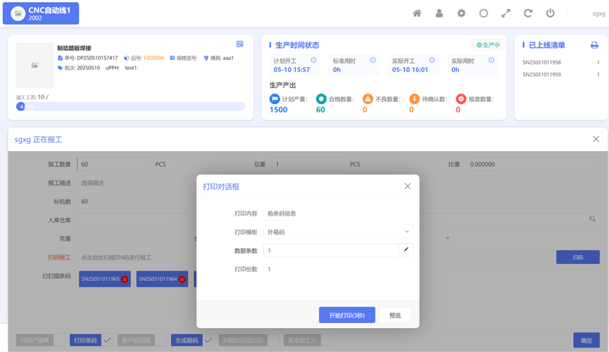Open the settings gear icon
The image size is (609, 352).
(461, 13)
